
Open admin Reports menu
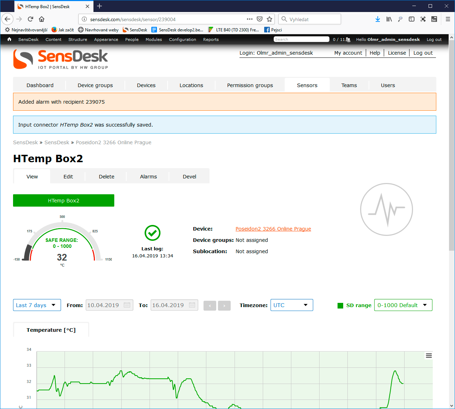[211, 39]
